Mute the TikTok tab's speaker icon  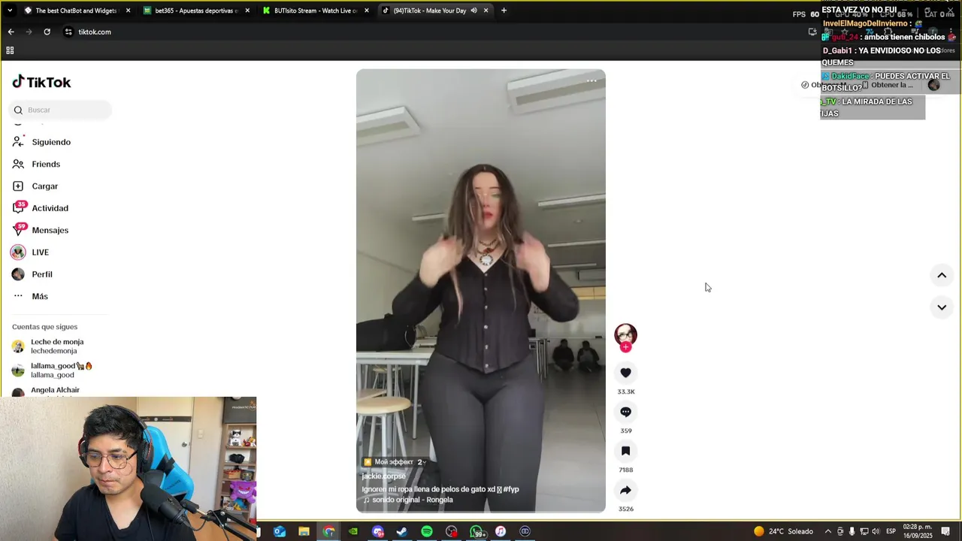[473, 11]
